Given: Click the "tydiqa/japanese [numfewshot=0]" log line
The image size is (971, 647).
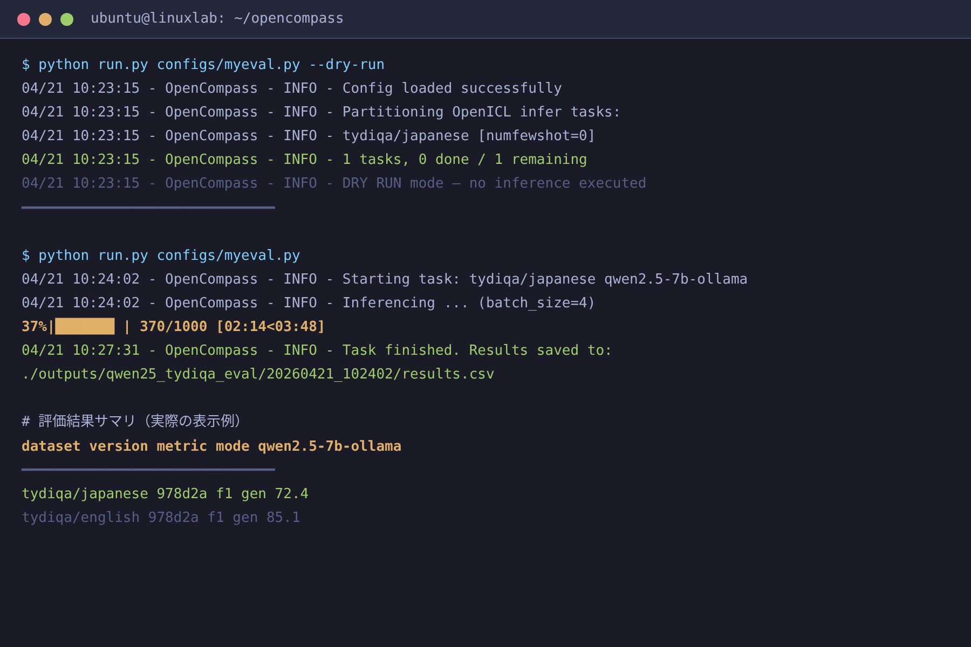Looking at the screenshot, I should tap(308, 136).
